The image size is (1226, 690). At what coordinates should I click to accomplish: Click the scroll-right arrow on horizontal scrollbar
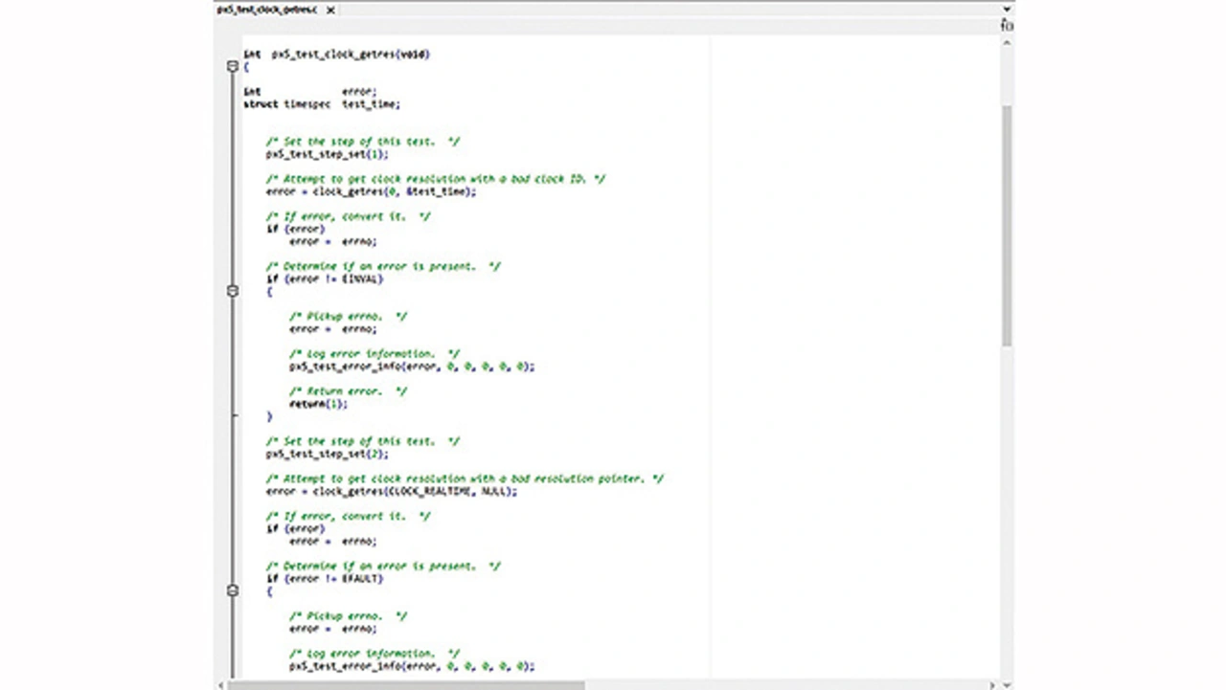992,685
